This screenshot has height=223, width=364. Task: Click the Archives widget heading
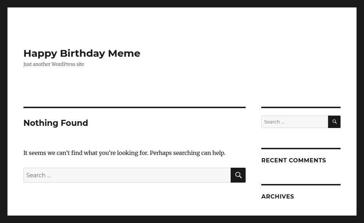(277, 196)
